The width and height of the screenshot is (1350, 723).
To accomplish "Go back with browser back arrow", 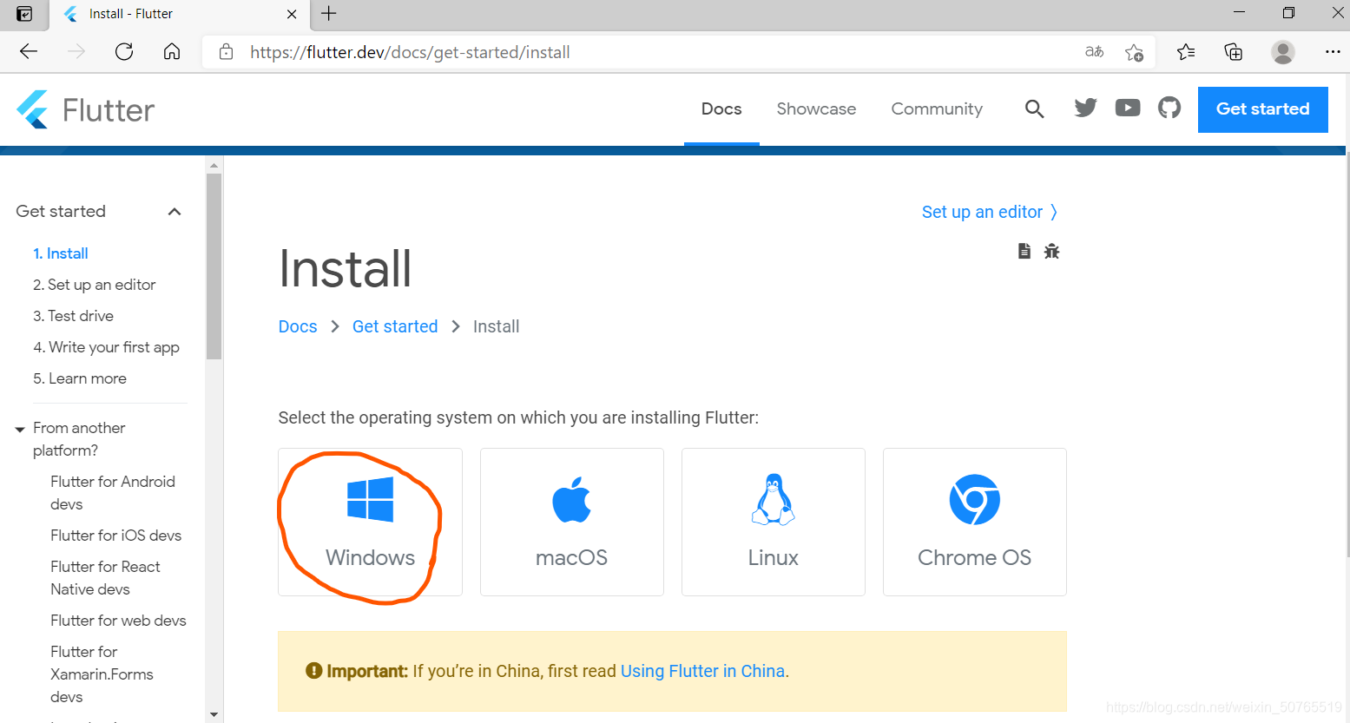I will (x=29, y=52).
